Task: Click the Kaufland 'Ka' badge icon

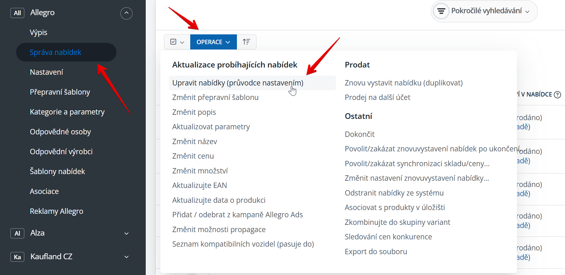Action: tap(17, 257)
